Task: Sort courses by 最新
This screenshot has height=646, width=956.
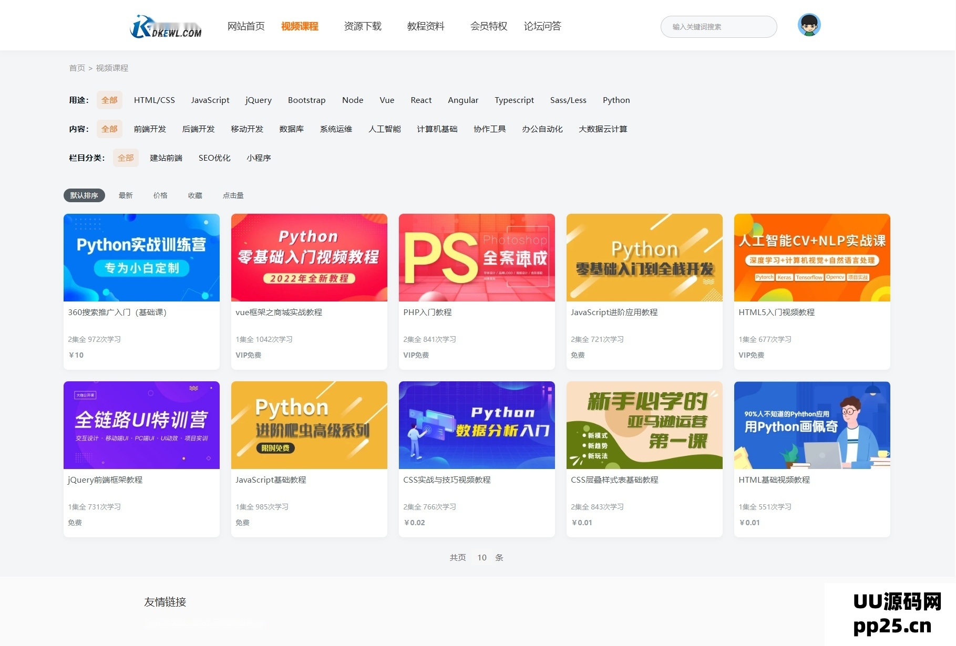Action: (x=126, y=195)
